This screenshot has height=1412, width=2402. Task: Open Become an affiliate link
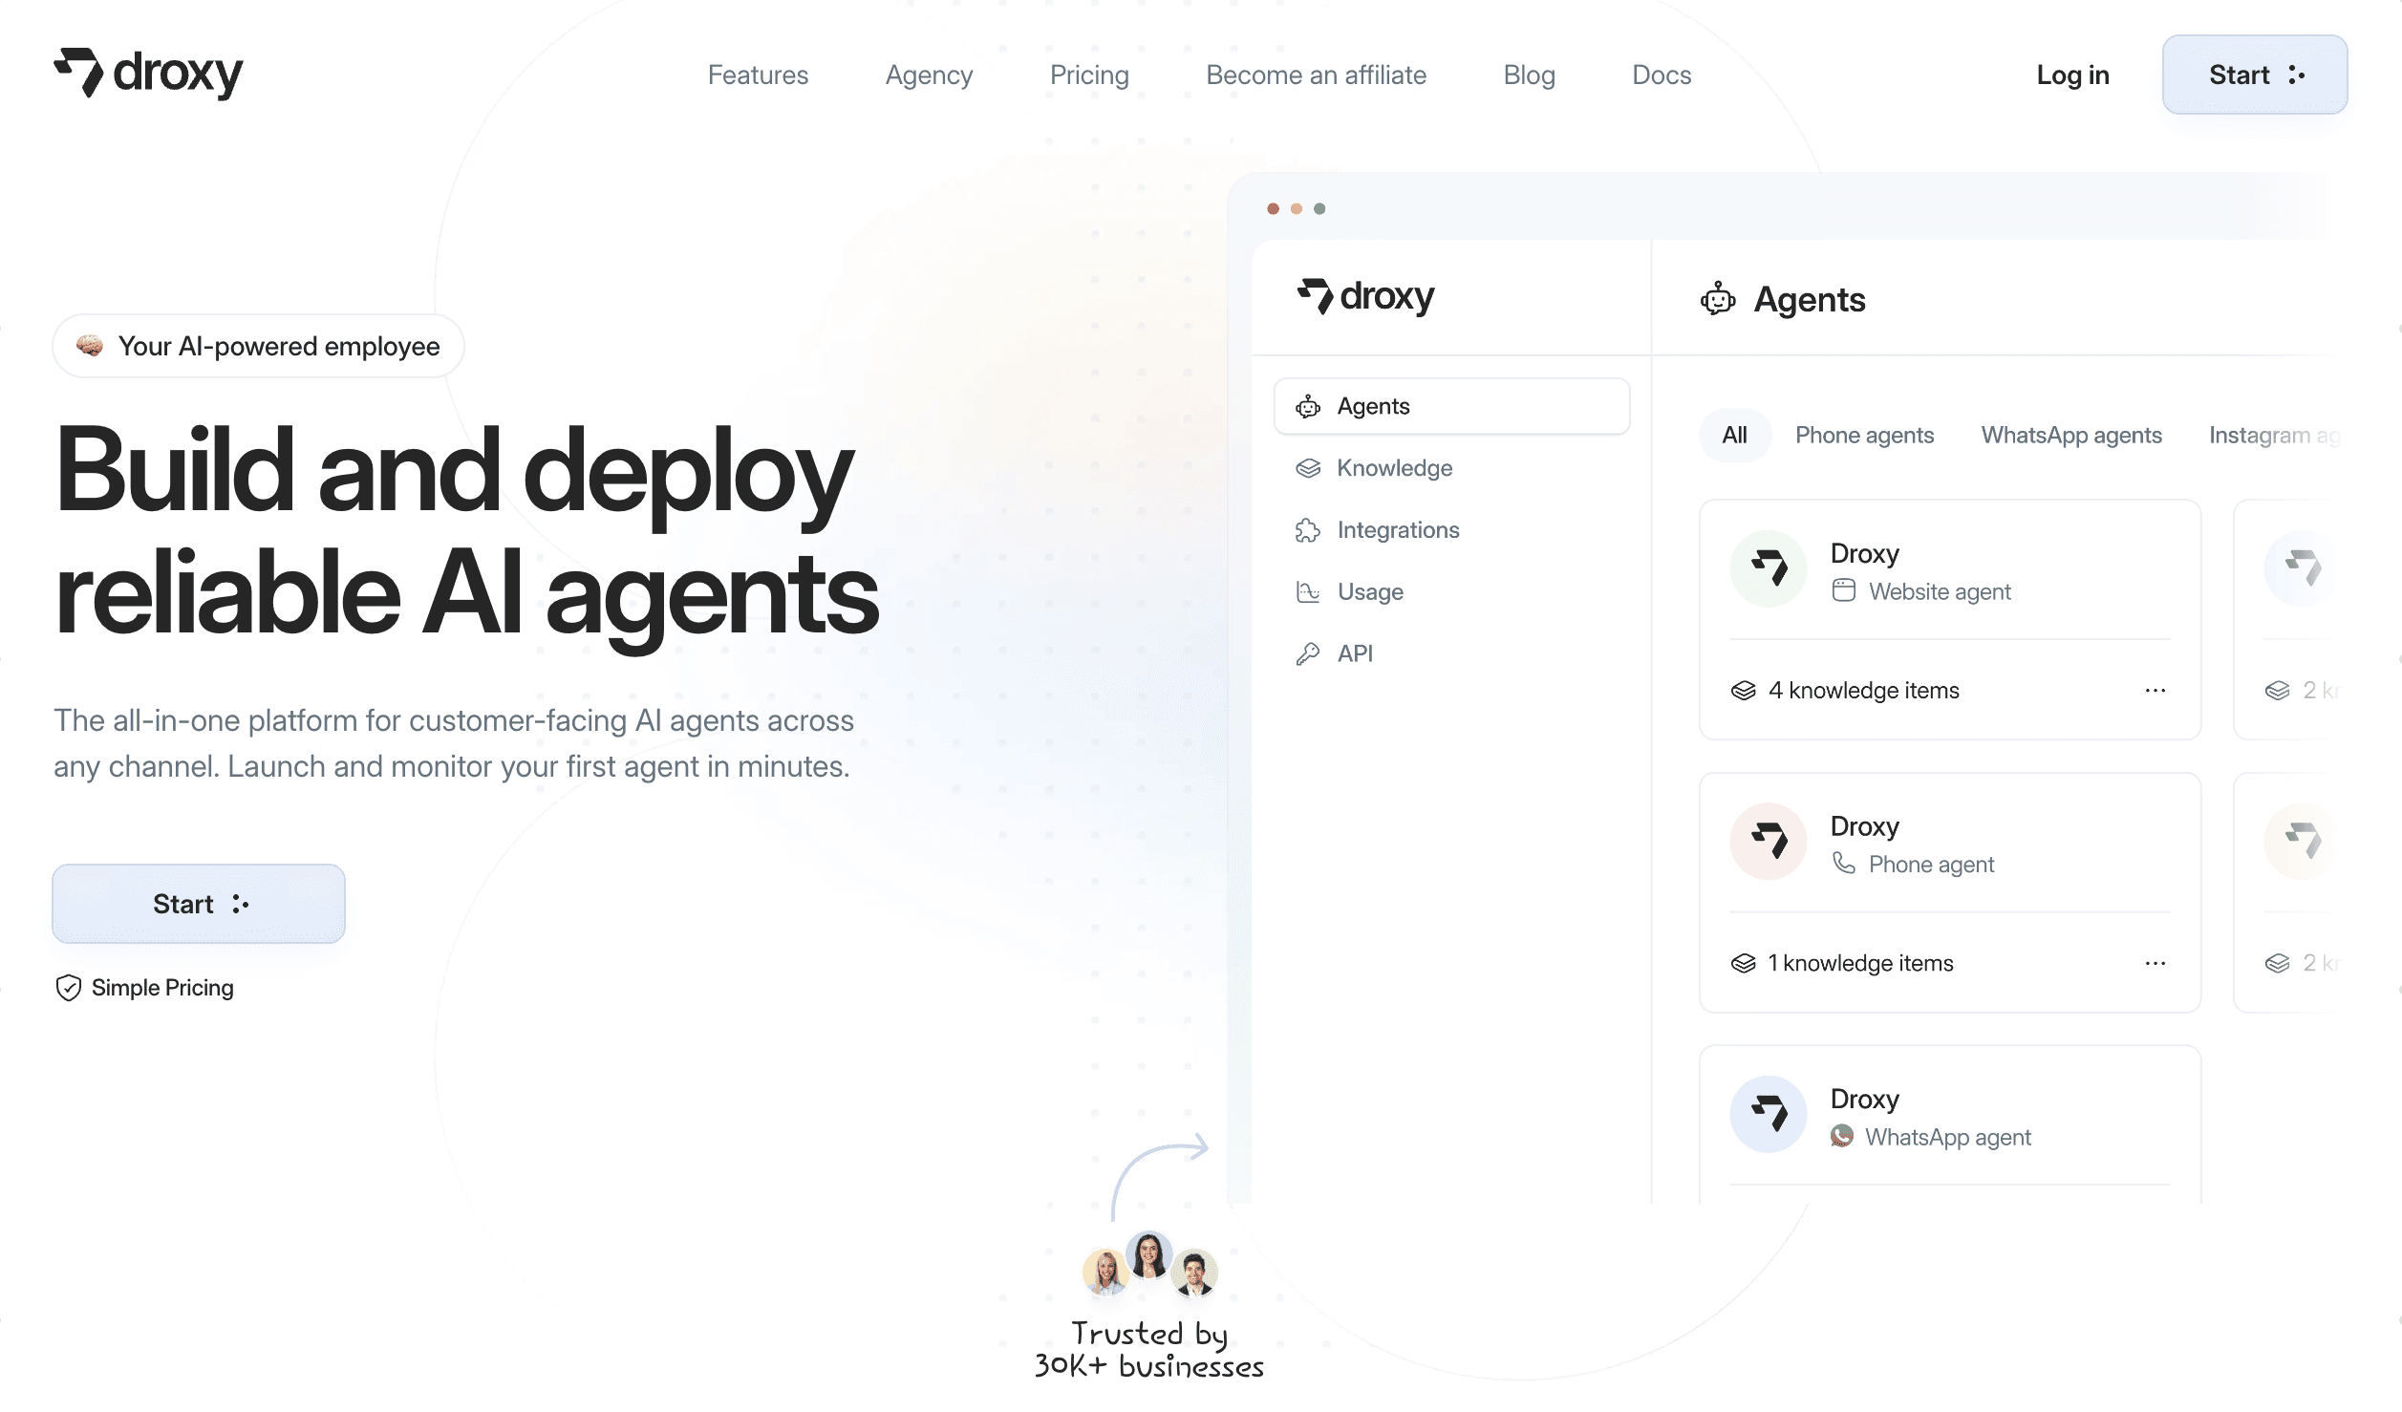pos(1316,75)
